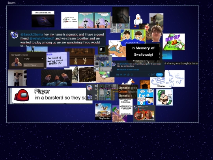Click the orange dragon drawing
The width and height of the screenshot is (213, 160).
[x=118, y=50]
